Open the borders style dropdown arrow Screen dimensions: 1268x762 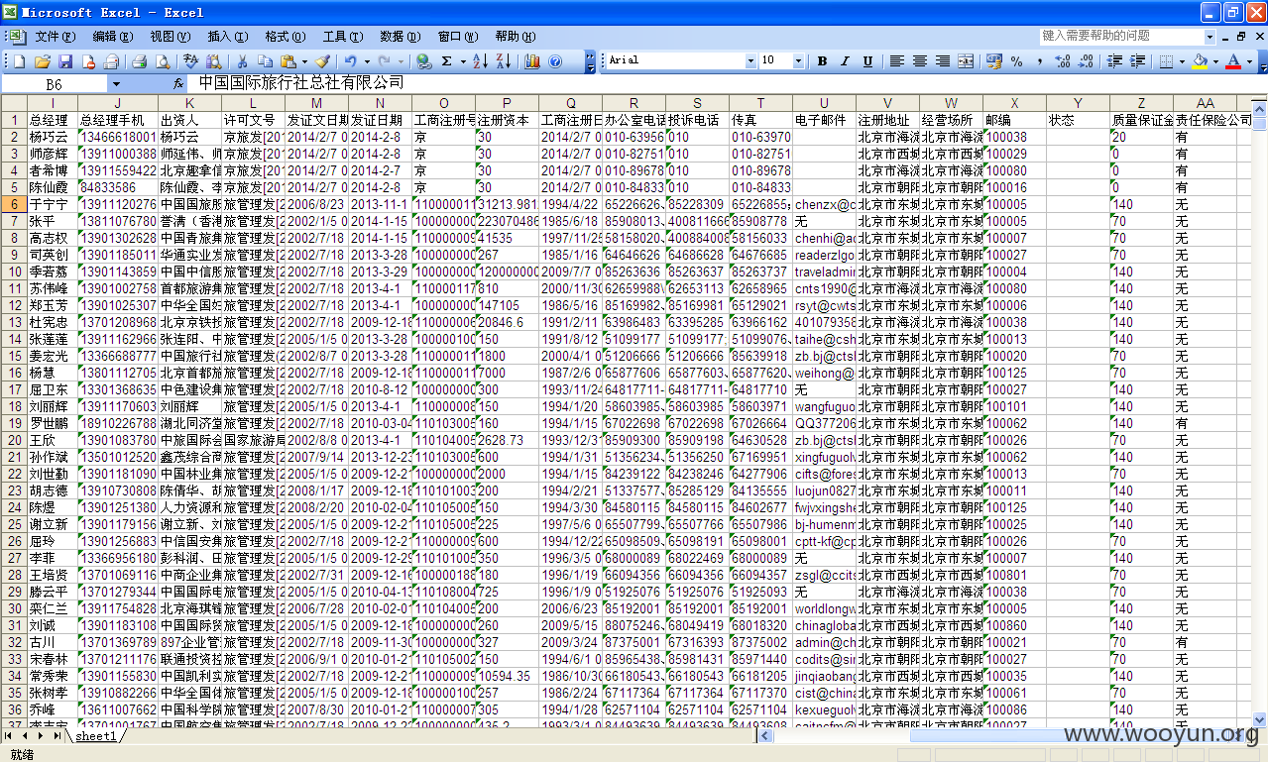coord(1181,61)
